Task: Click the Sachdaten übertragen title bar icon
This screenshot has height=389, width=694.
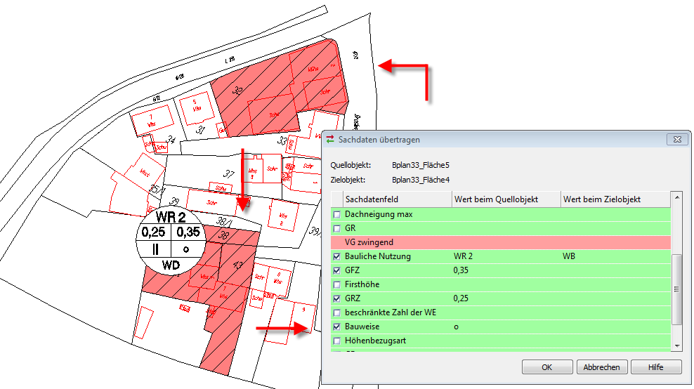Action: (331, 140)
